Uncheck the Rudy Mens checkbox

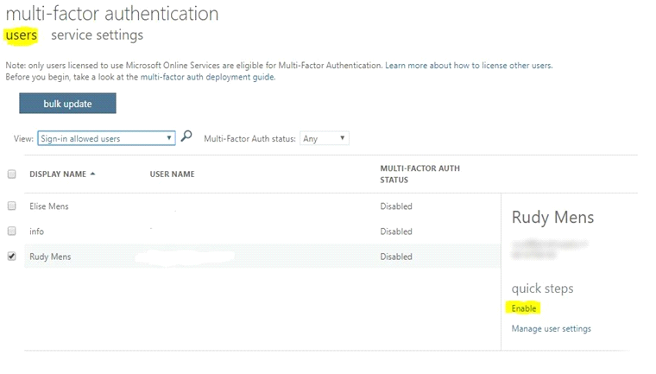point(12,256)
